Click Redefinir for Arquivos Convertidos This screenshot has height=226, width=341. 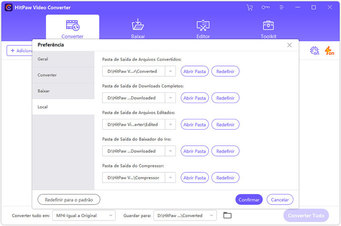click(225, 71)
